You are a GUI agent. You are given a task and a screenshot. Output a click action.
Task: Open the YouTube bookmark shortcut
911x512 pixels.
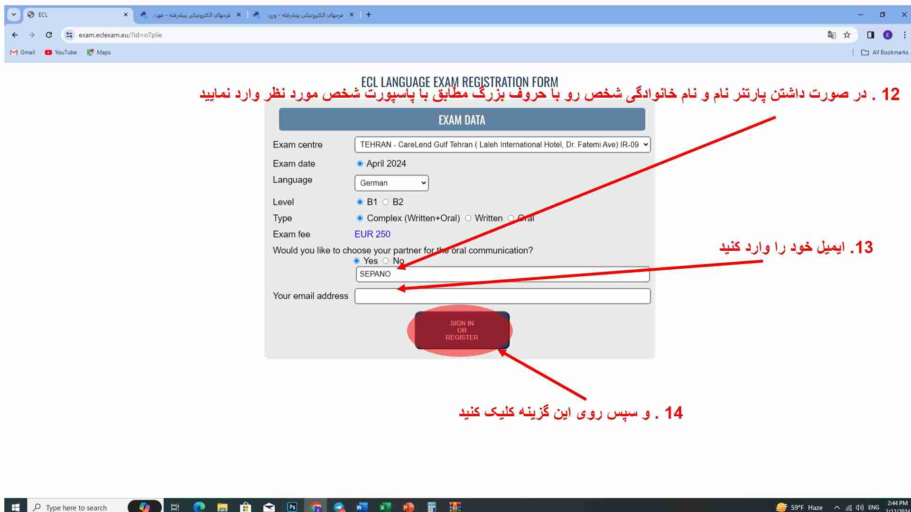coord(60,52)
